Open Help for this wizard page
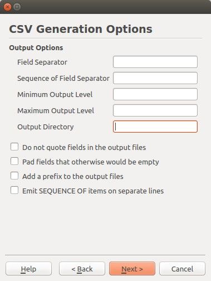Image resolution: width=211 pixels, height=281 pixels. 28,269
